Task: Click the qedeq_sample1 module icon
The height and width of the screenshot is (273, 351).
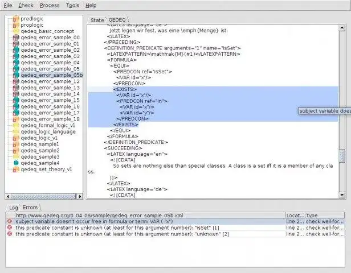Action: [x=16, y=144]
